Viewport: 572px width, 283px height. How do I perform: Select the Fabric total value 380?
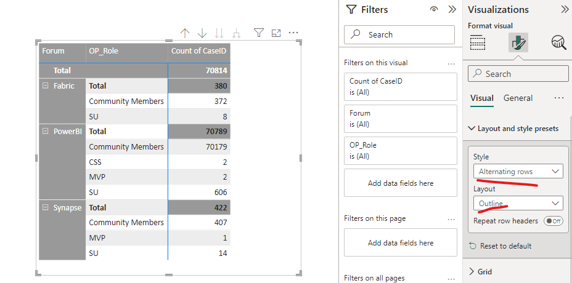(x=221, y=86)
